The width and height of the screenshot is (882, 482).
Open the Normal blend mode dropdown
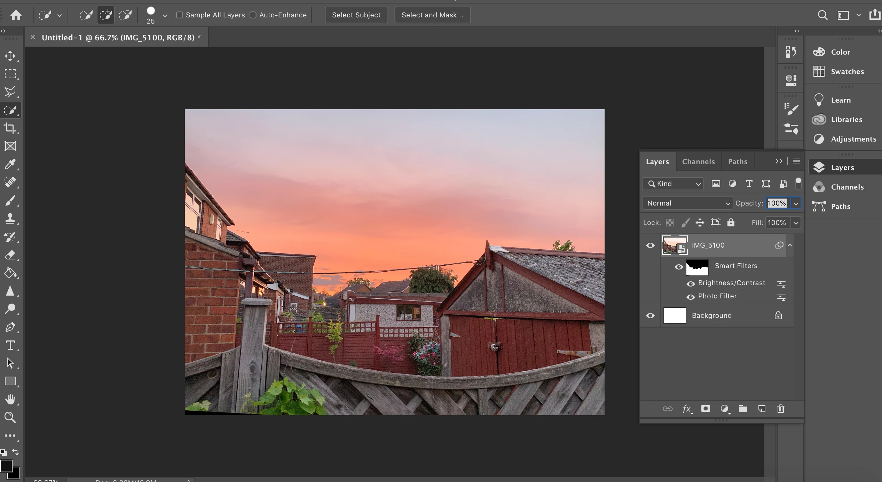[688, 203]
